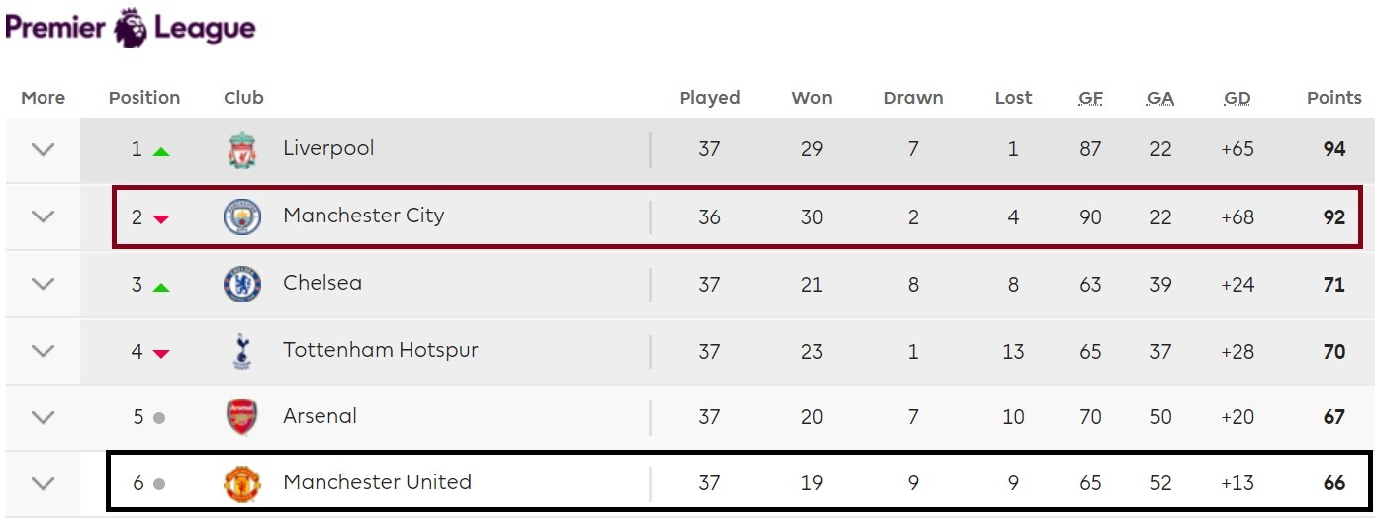Click the Chelsea club crest
The height and width of the screenshot is (518, 1375).
[241, 284]
